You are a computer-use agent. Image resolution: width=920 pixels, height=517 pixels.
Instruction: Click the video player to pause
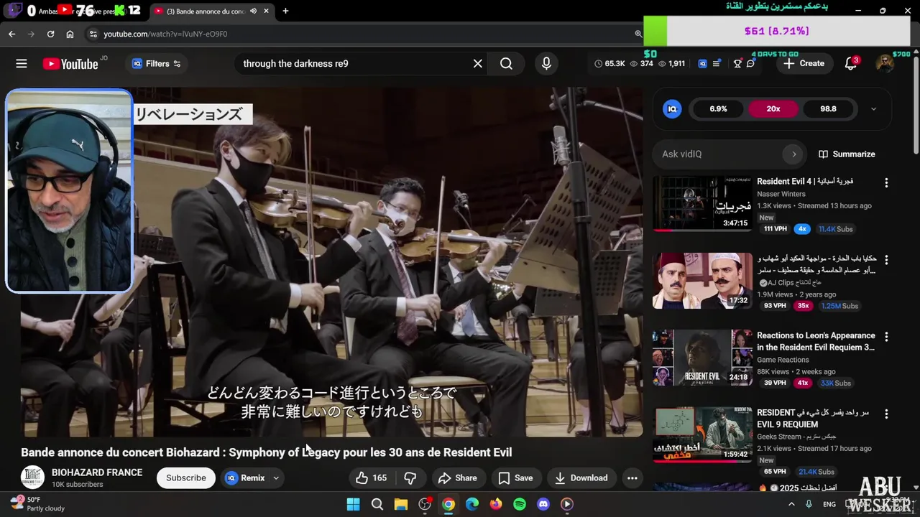click(x=331, y=262)
